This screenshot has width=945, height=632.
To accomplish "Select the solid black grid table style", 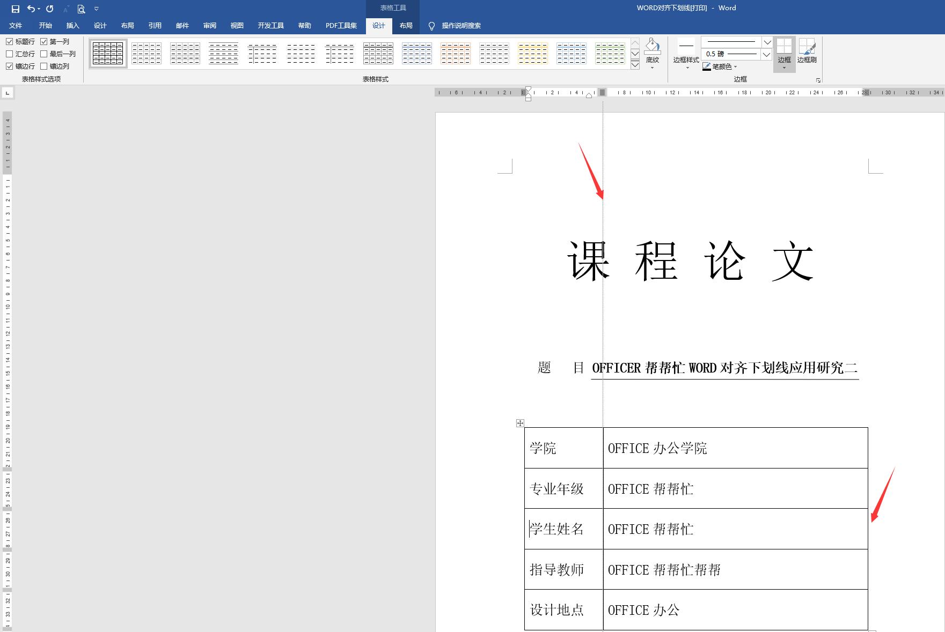I will click(108, 54).
